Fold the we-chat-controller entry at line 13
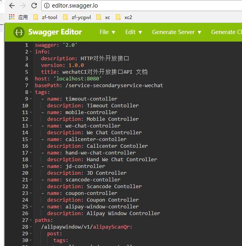Screen dimensions: 242x246 point(31,126)
